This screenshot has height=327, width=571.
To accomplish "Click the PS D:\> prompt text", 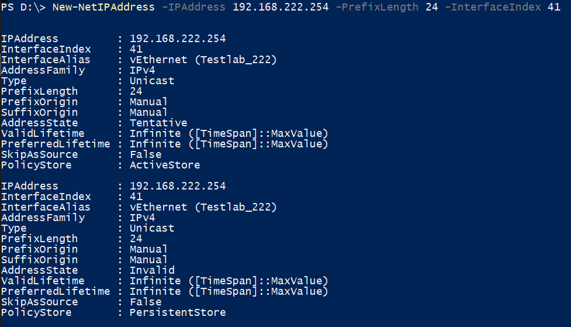I will point(23,7).
